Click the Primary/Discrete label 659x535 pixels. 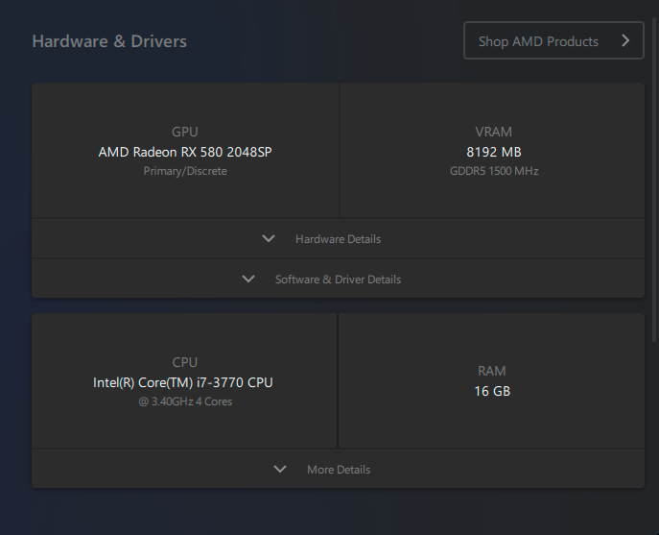tap(185, 171)
